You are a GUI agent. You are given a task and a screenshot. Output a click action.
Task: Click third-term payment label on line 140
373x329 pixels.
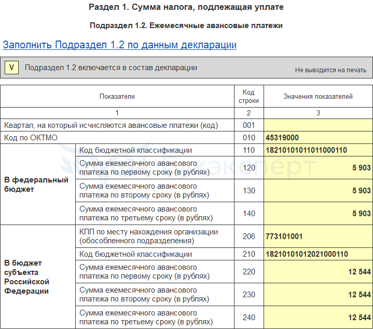tap(146, 214)
